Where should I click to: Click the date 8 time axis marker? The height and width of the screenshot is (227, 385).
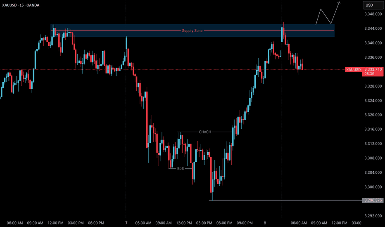(265, 223)
